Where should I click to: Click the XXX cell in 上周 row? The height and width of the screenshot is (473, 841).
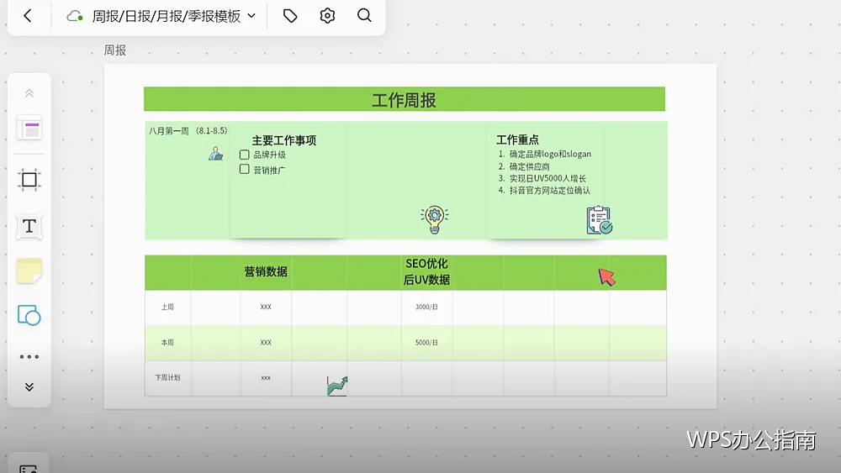tap(266, 307)
